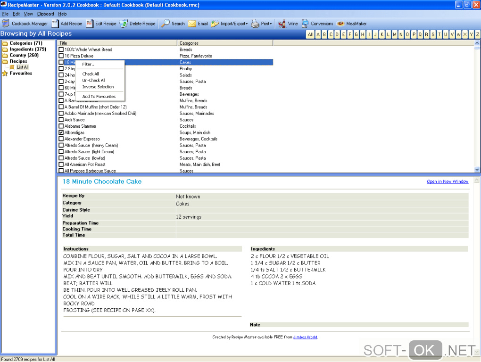Click the Found 2709 recipes status text
The height and width of the screenshot is (362, 481).
pyautogui.click(x=28, y=359)
